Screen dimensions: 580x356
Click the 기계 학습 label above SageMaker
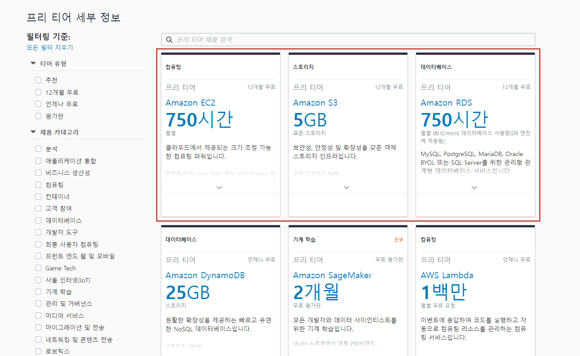tap(304, 240)
